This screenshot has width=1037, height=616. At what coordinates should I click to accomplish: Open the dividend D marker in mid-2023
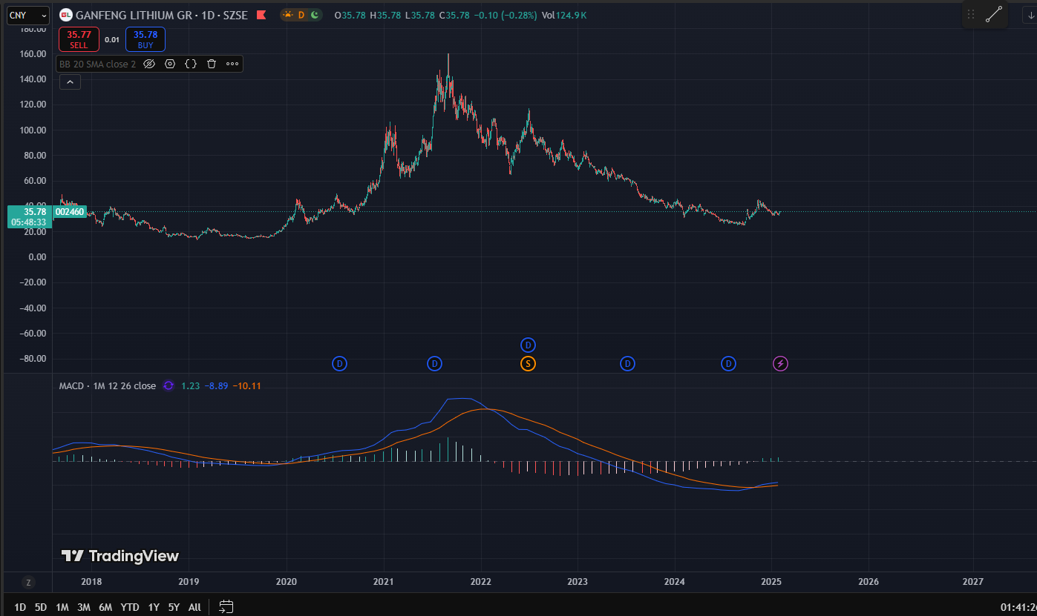(627, 363)
